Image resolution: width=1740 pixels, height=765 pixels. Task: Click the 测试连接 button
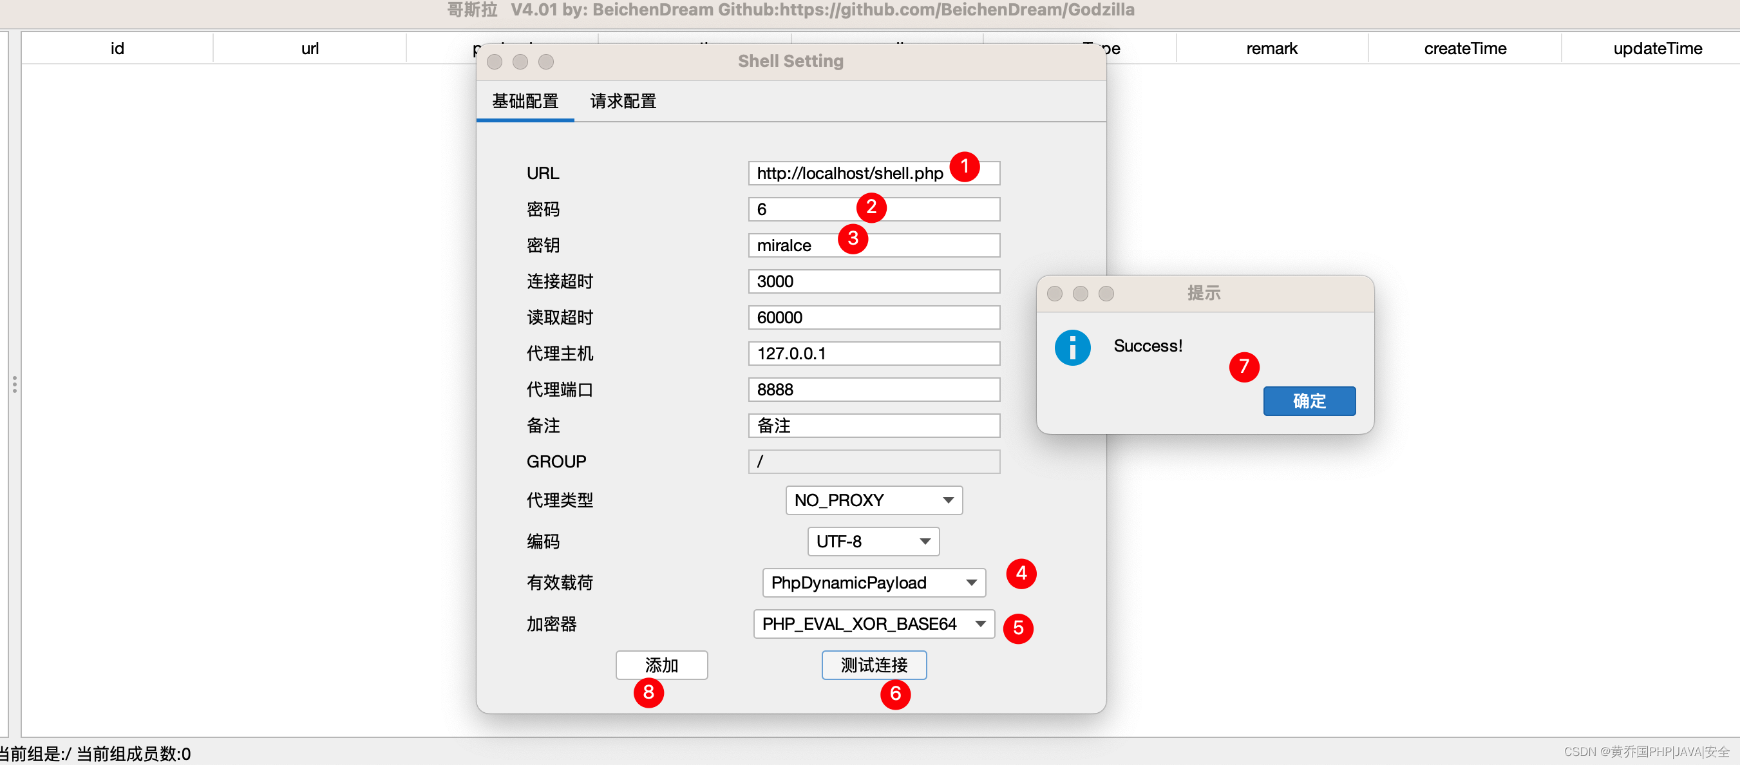[873, 665]
